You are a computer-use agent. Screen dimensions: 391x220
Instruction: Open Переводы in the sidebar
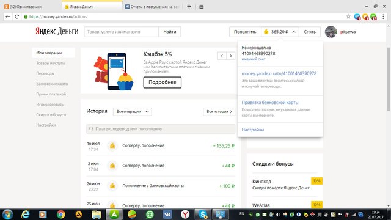pyautogui.click(x=45, y=73)
